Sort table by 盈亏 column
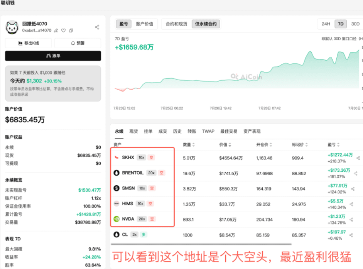363x269 pixels. point(334,145)
